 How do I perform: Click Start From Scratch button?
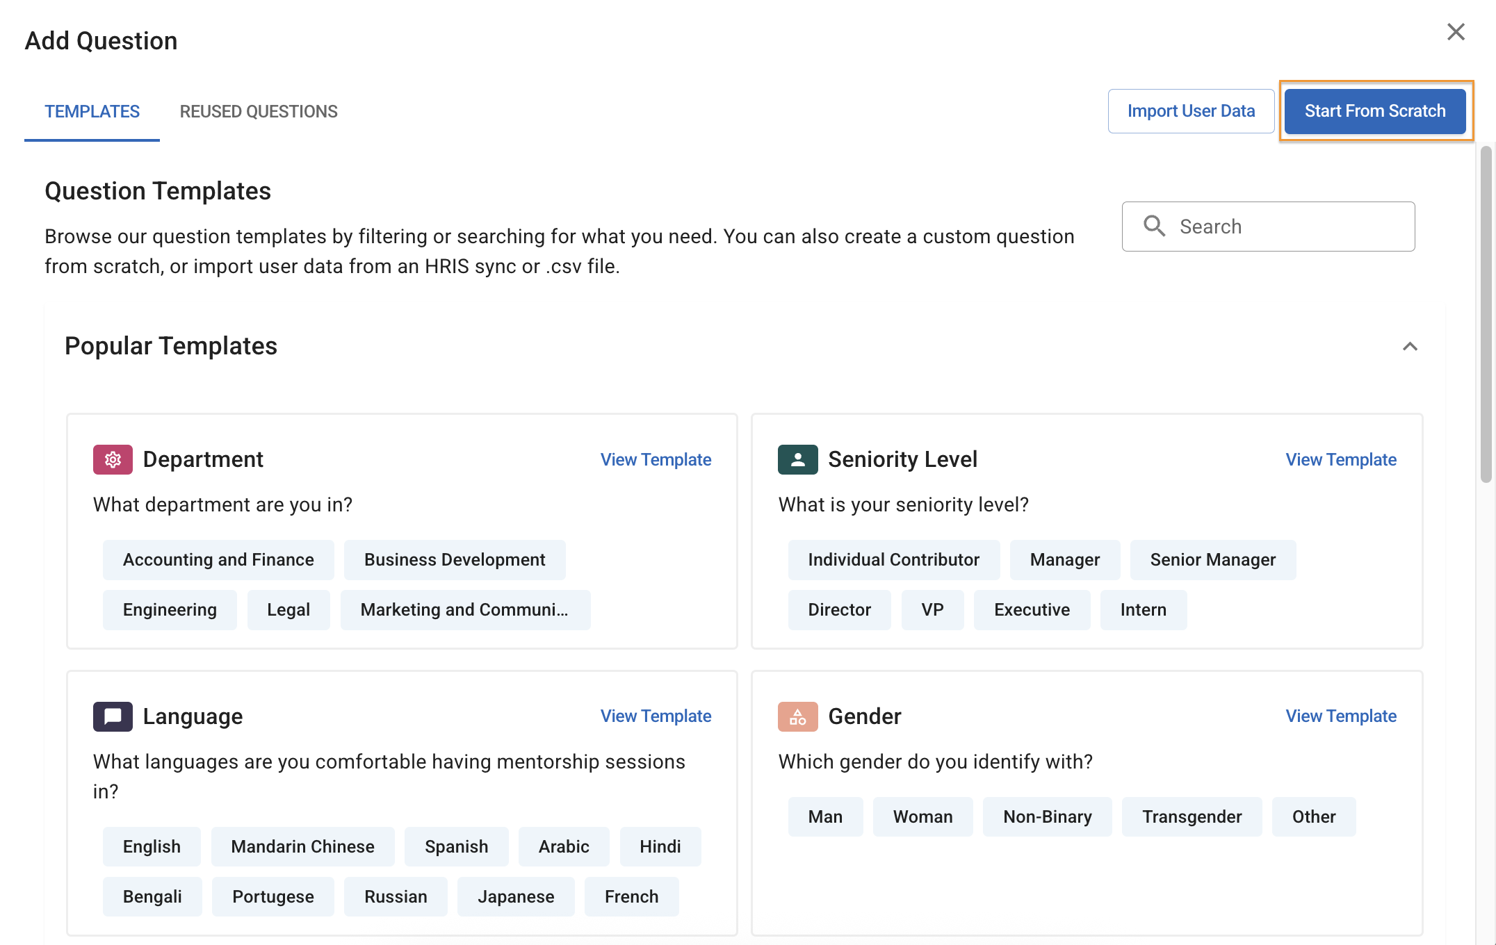point(1374,111)
